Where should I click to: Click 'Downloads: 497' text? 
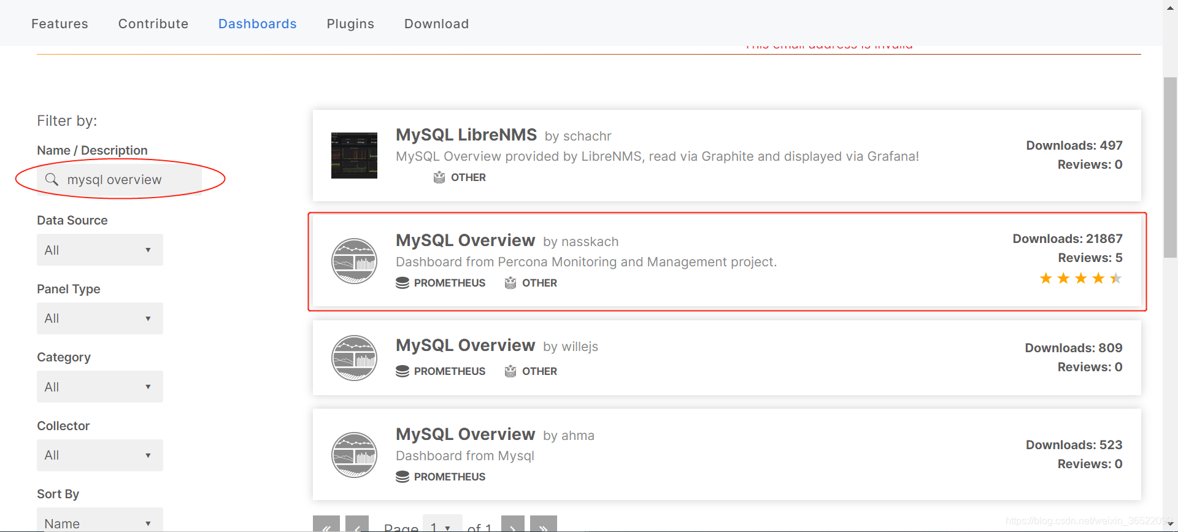[1074, 145]
